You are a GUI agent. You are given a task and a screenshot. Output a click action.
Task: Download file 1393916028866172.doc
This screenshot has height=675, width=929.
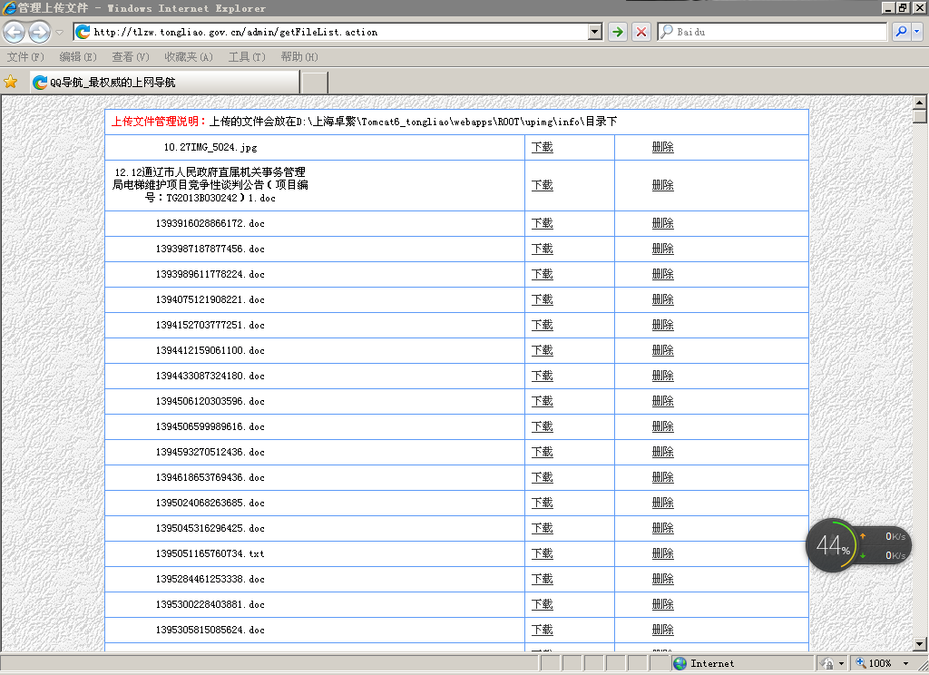[x=543, y=223]
